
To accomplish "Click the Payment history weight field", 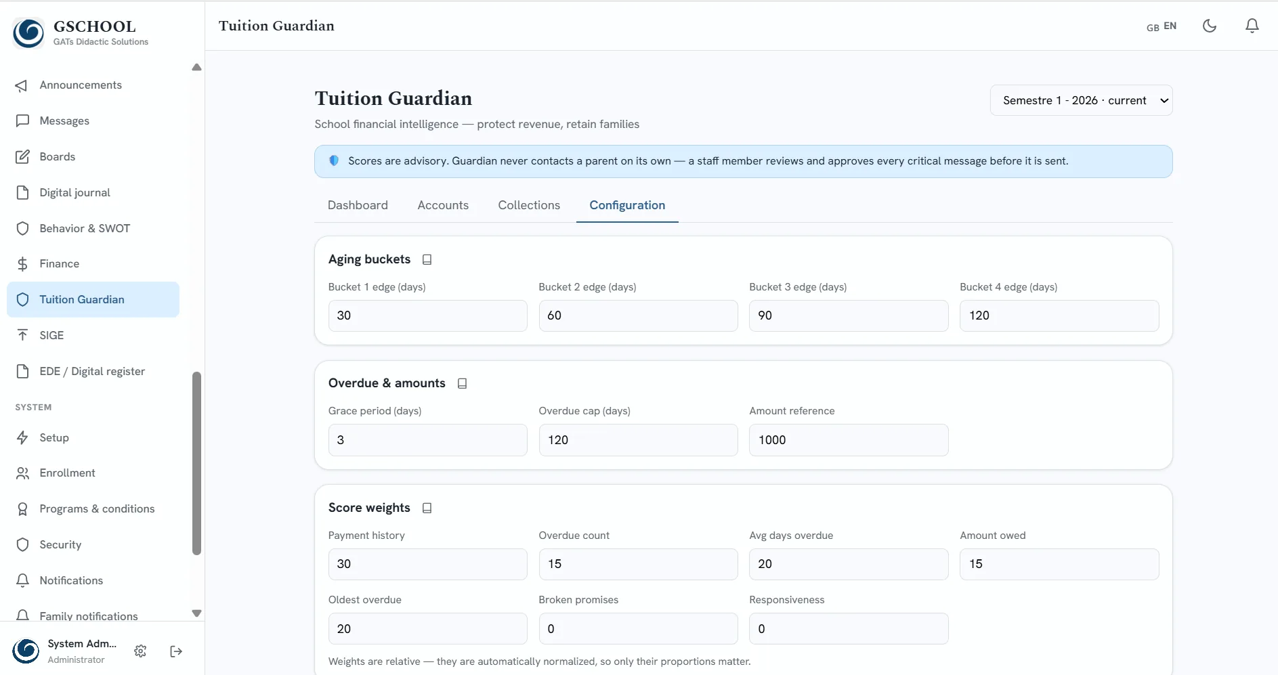I will click(427, 564).
